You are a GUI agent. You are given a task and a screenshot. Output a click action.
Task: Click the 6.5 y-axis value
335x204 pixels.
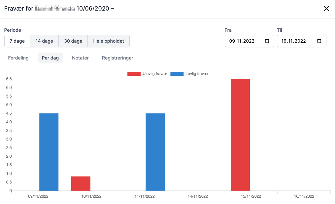point(9,79)
